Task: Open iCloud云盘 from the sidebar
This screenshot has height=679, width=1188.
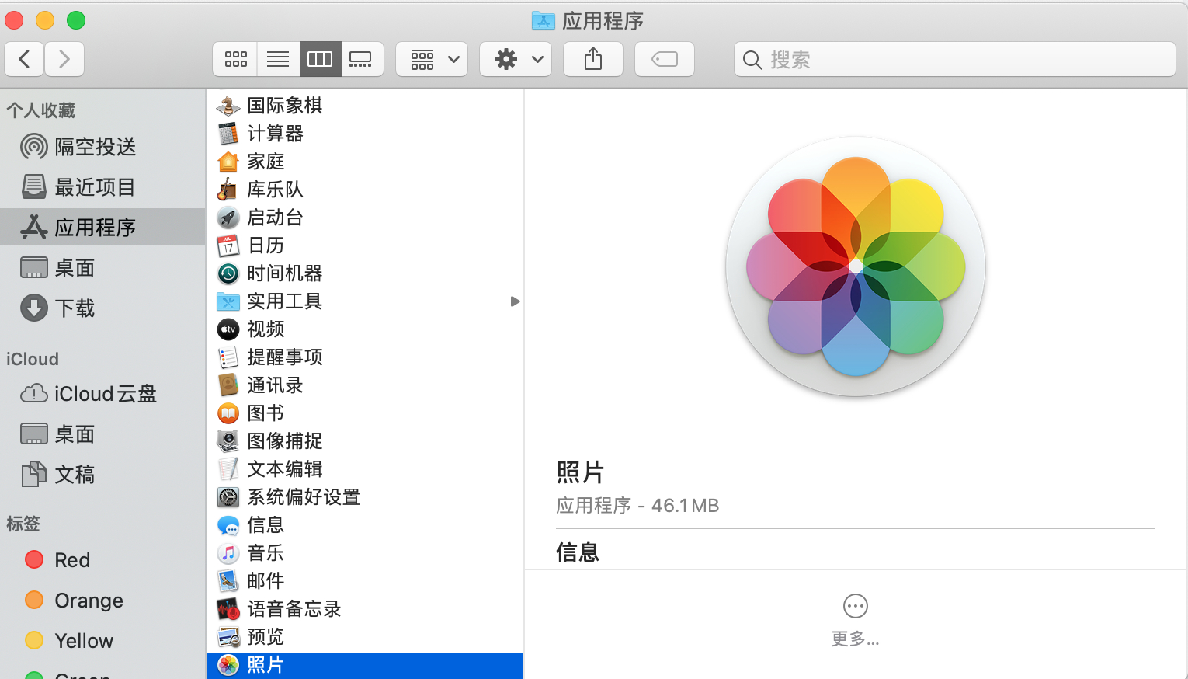Action: (103, 393)
